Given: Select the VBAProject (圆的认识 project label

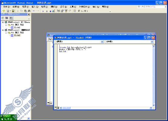Looking at the screenshot, I should click(x=19, y=30).
